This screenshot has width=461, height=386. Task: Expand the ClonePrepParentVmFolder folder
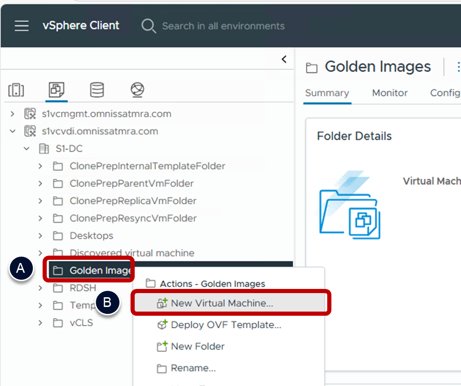(40, 184)
